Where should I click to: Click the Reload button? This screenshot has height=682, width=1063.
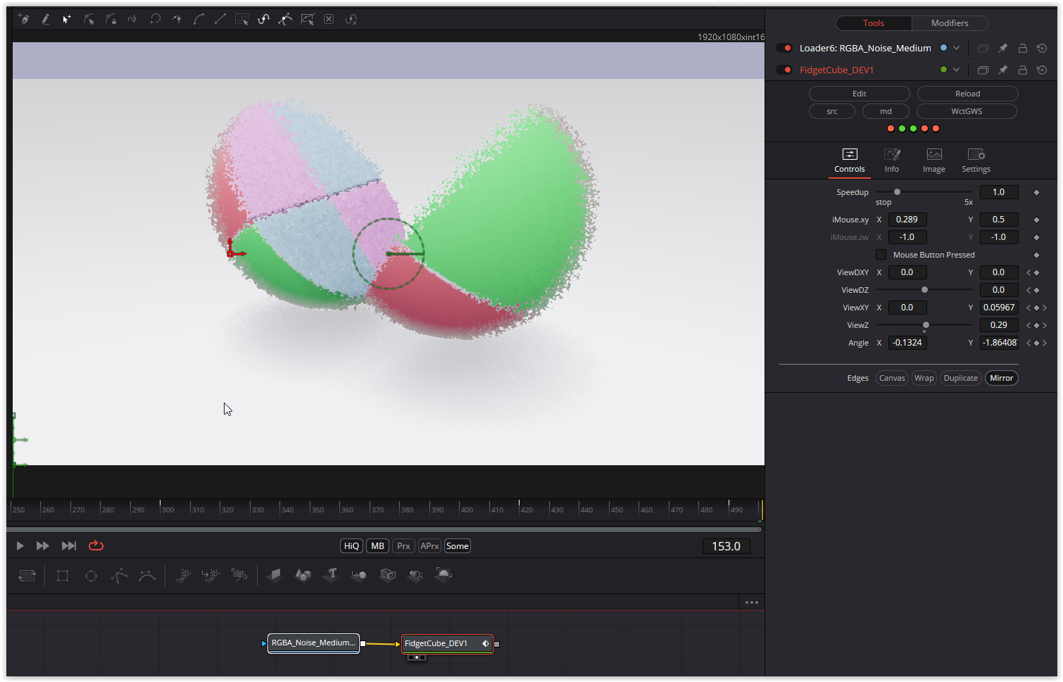[967, 94]
